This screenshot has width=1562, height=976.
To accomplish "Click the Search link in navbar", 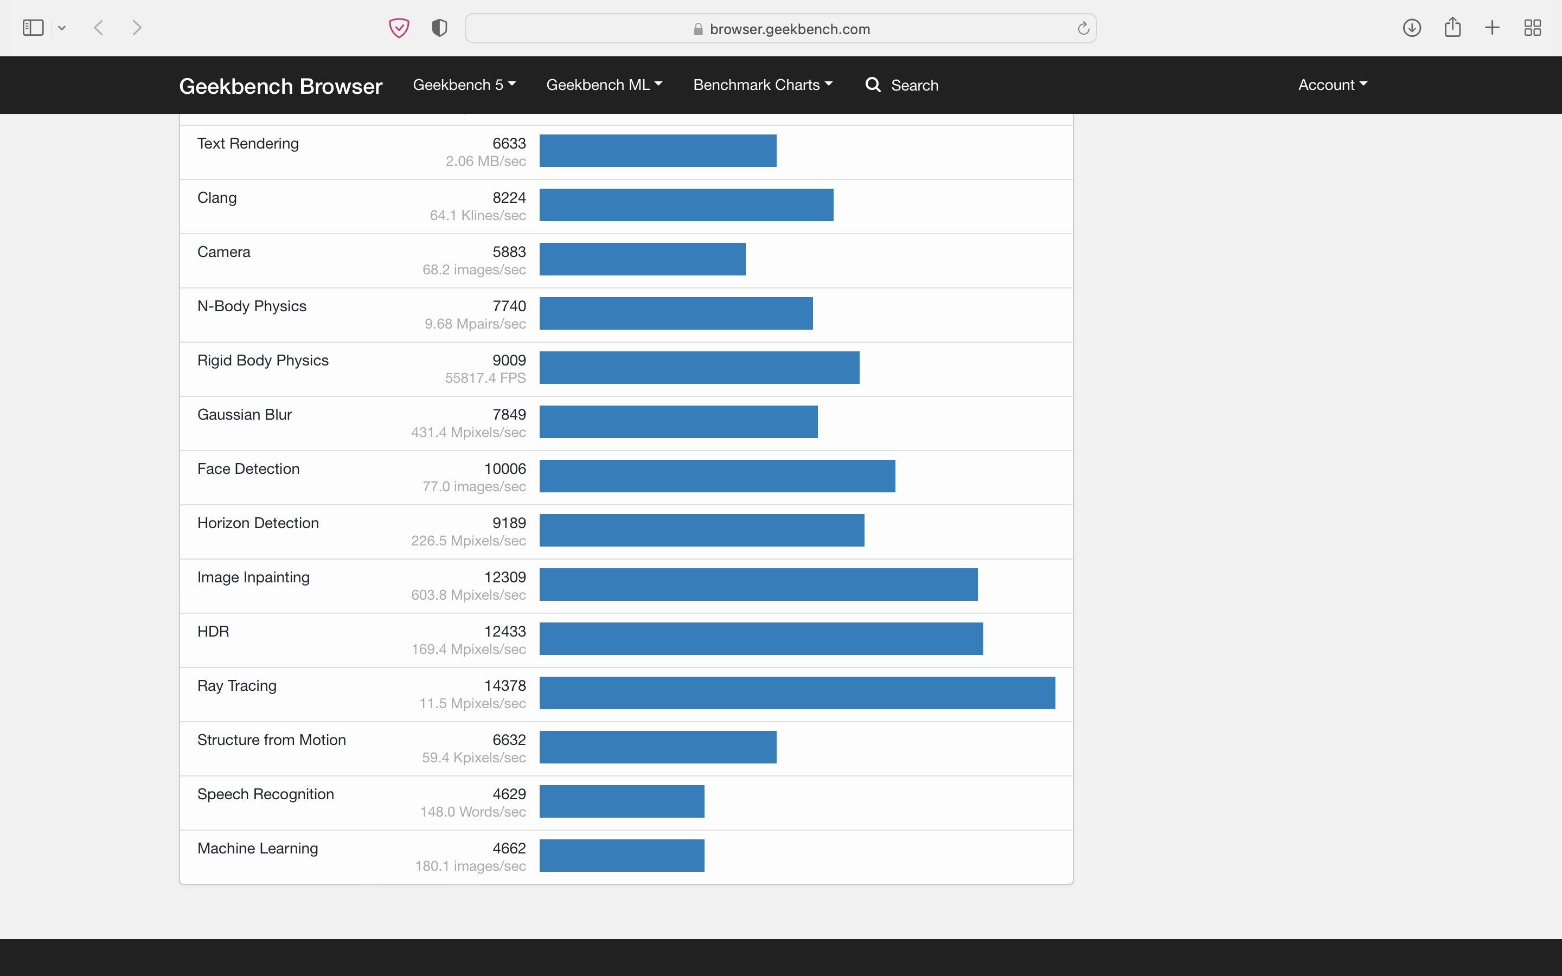I will (x=914, y=85).
